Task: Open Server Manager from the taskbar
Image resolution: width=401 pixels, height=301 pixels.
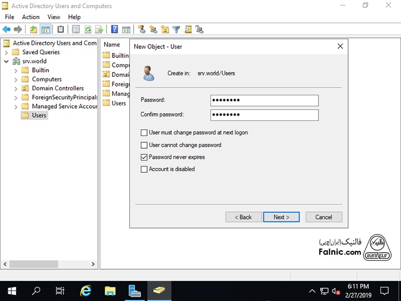Action: pos(135,290)
